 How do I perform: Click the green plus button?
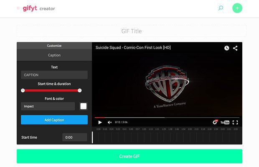(x=237, y=8)
